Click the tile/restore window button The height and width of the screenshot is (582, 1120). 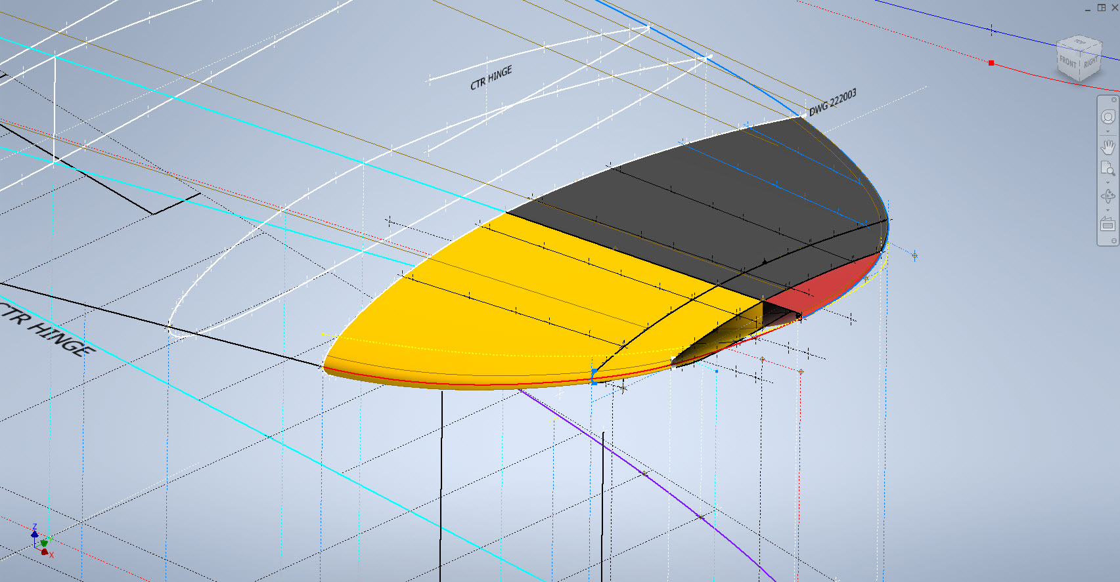tap(1102, 8)
